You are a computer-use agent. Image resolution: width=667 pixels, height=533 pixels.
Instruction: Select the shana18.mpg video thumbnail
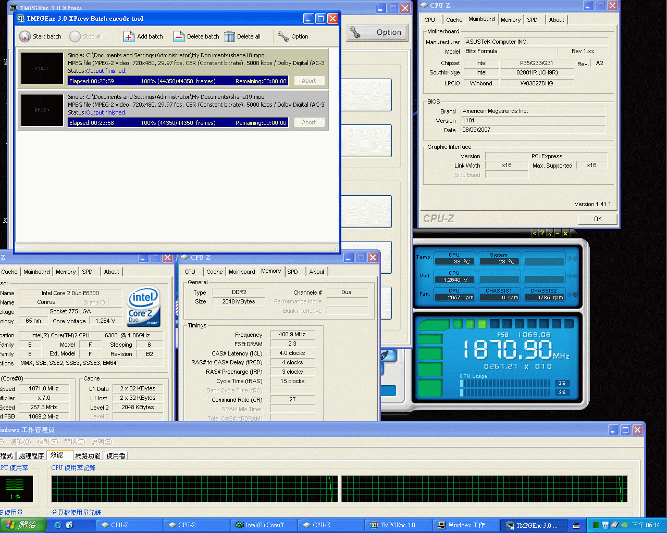[42, 68]
